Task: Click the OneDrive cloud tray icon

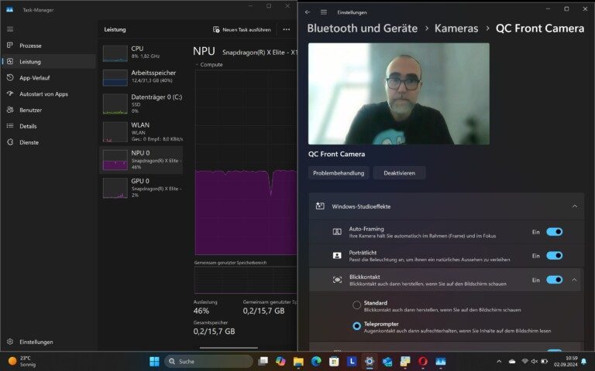Action: point(512,362)
